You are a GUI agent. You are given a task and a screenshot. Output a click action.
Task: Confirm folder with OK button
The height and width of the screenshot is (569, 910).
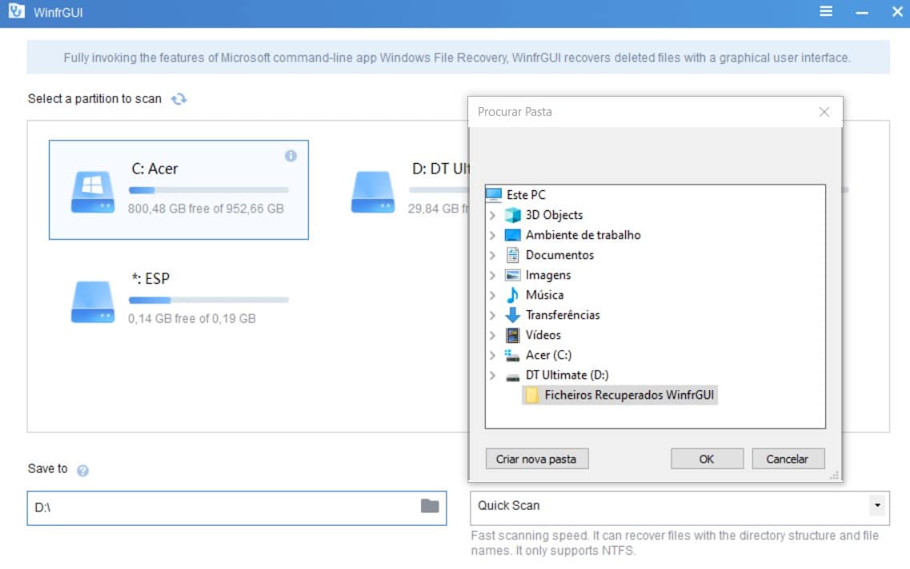tap(707, 459)
